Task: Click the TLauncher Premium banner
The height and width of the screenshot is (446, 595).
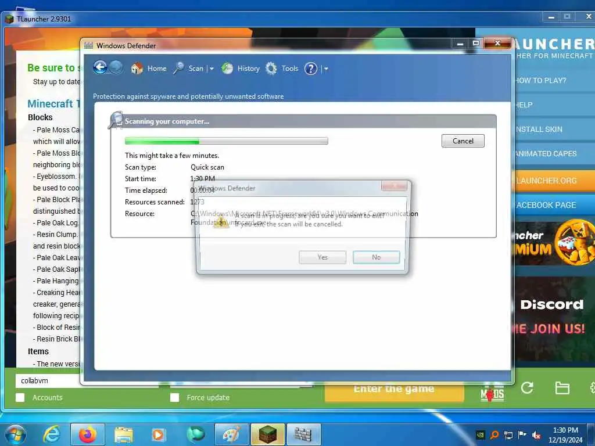Action: (554, 243)
